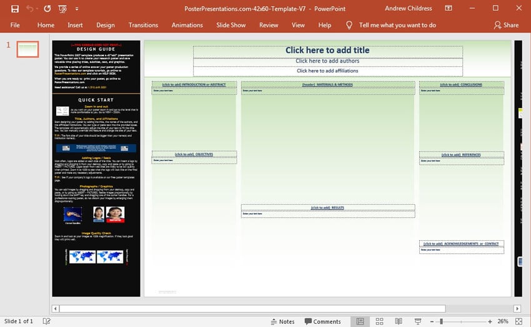The height and width of the screenshot is (327, 531).
Task: Click the Share button
Action: pos(506,25)
